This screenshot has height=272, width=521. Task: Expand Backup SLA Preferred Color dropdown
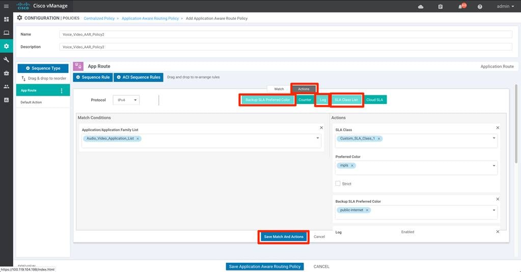coord(494,210)
